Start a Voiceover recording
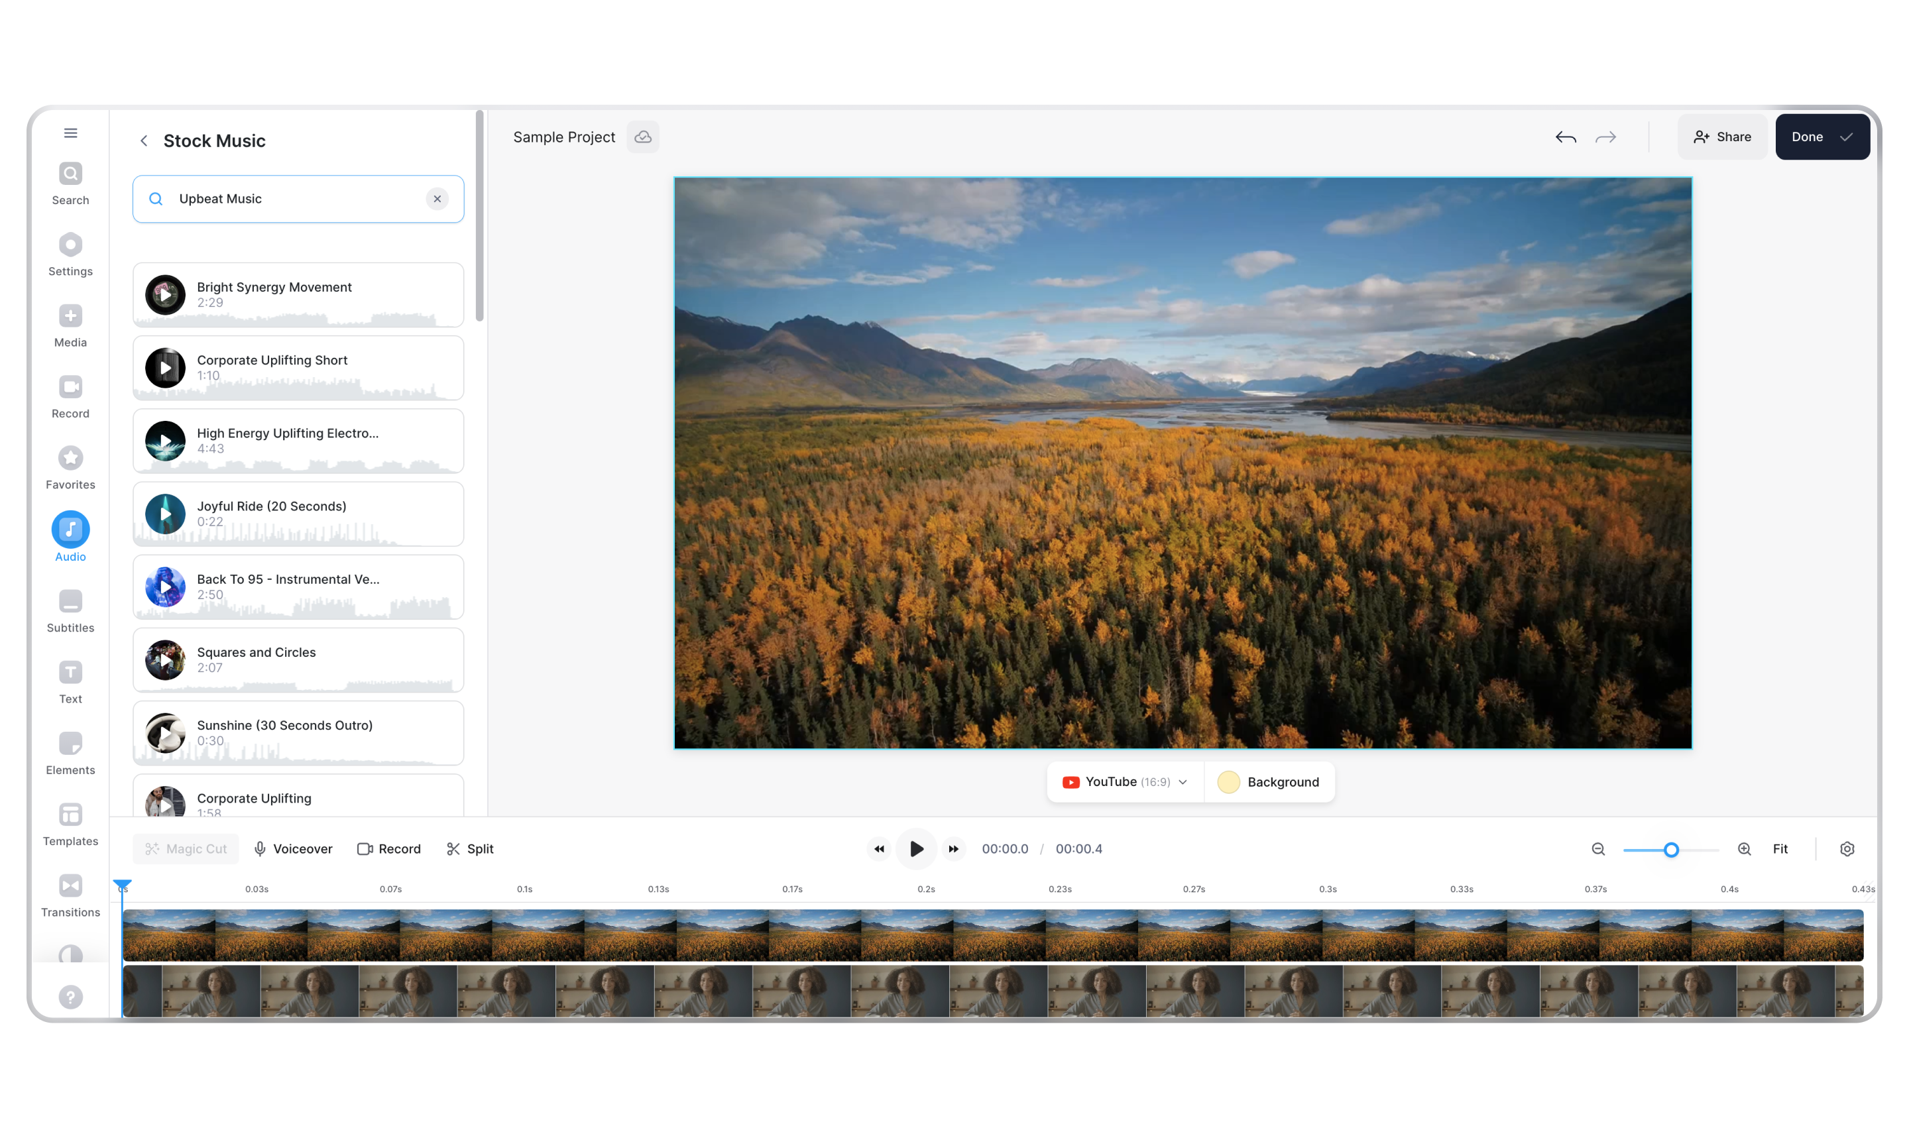 point(293,848)
